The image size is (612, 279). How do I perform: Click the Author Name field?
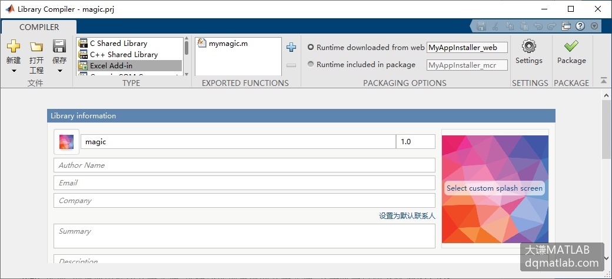coord(244,165)
